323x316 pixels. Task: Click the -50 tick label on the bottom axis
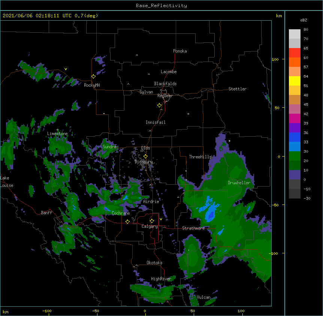click(x=96, y=311)
